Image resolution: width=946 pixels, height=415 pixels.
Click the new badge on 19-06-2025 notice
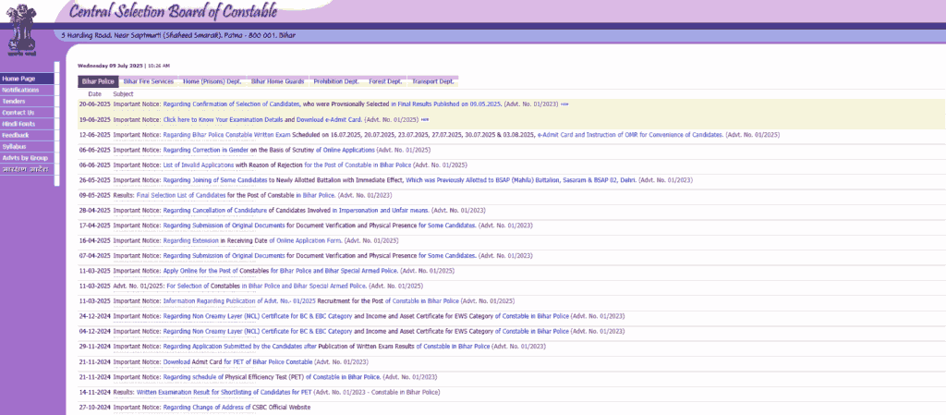(425, 119)
